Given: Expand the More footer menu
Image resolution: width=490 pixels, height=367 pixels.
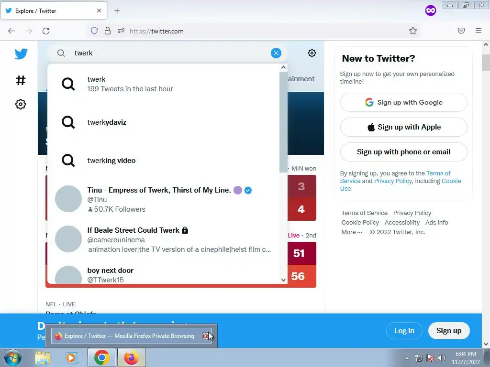Looking at the screenshot, I should (x=352, y=232).
